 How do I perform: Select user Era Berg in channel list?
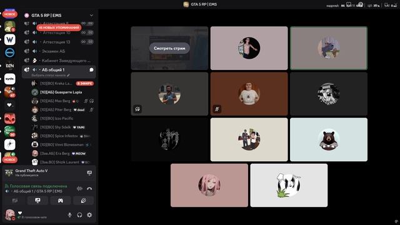click(x=62, y=154)
